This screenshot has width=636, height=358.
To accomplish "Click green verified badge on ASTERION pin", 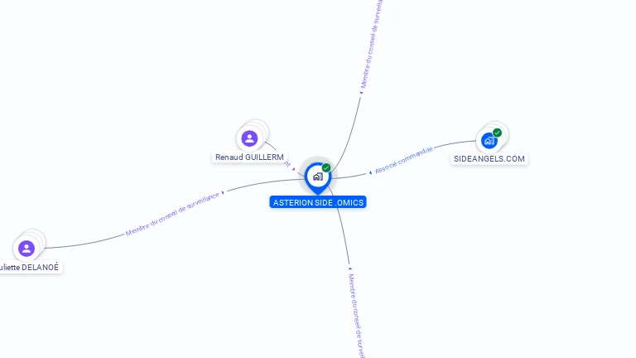I will click(x=326, y=167).
